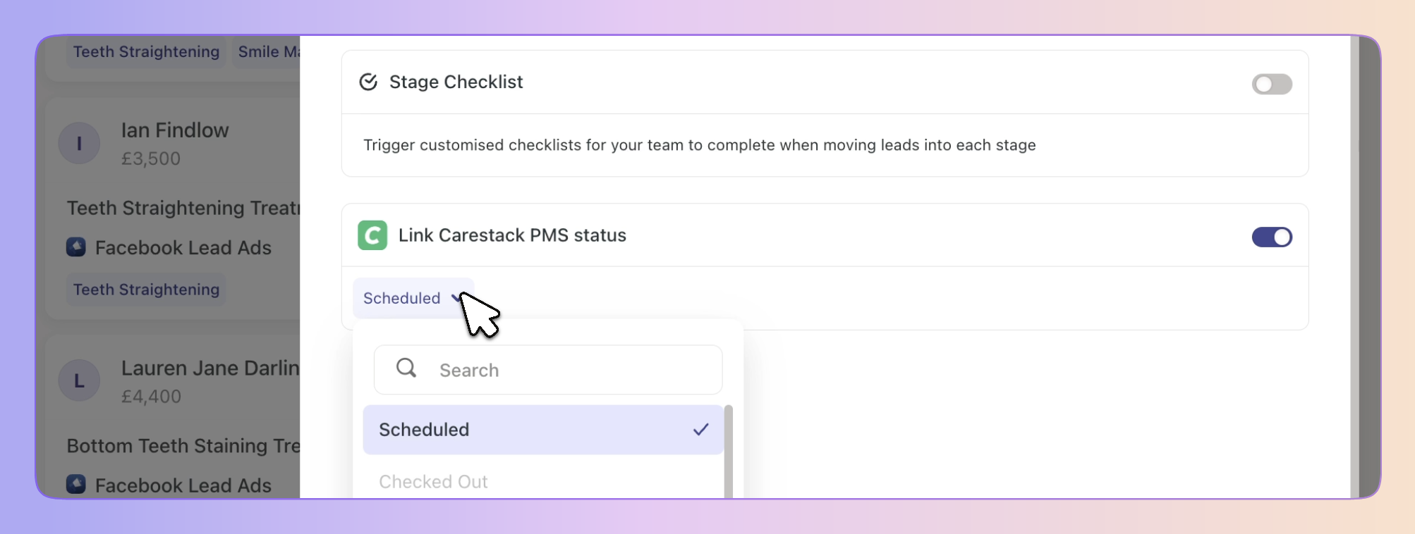Click the Facebook Lead Ads icon under Lauren
Image resolution: width=1415 pixels, height=534 pixels.
click(76, 485)
